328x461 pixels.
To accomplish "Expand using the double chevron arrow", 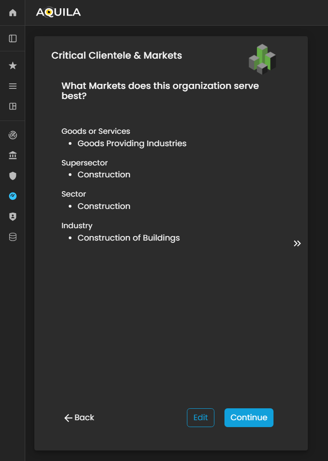I will (297, 243).
